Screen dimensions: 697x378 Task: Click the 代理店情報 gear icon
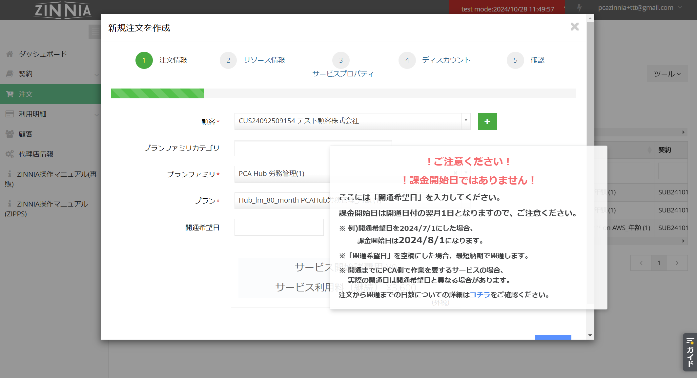point(10,153)
